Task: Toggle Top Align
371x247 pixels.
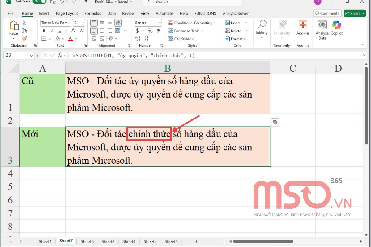Action: point(94,23)
